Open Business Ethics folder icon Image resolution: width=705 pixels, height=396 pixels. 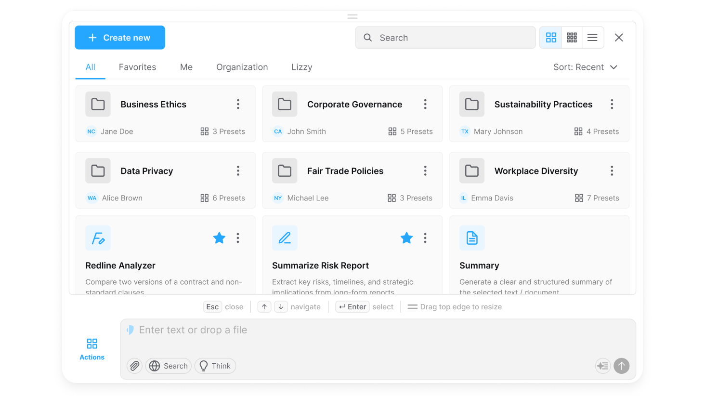[98, 104]
